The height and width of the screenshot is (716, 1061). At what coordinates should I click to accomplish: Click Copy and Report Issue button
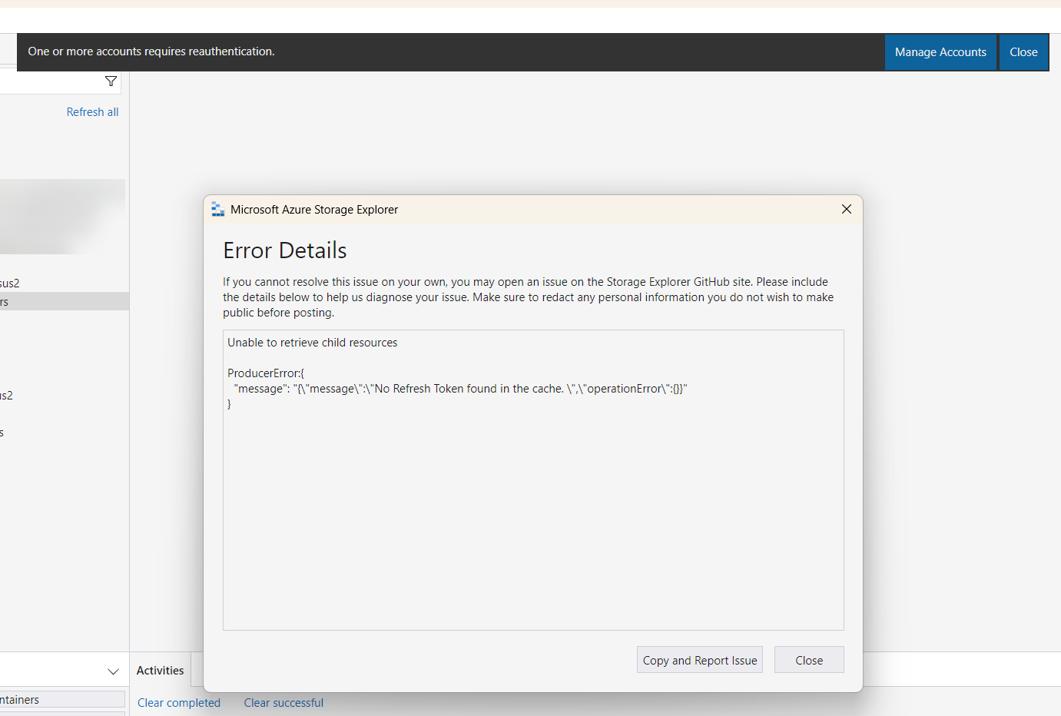[x=700, y=660]
